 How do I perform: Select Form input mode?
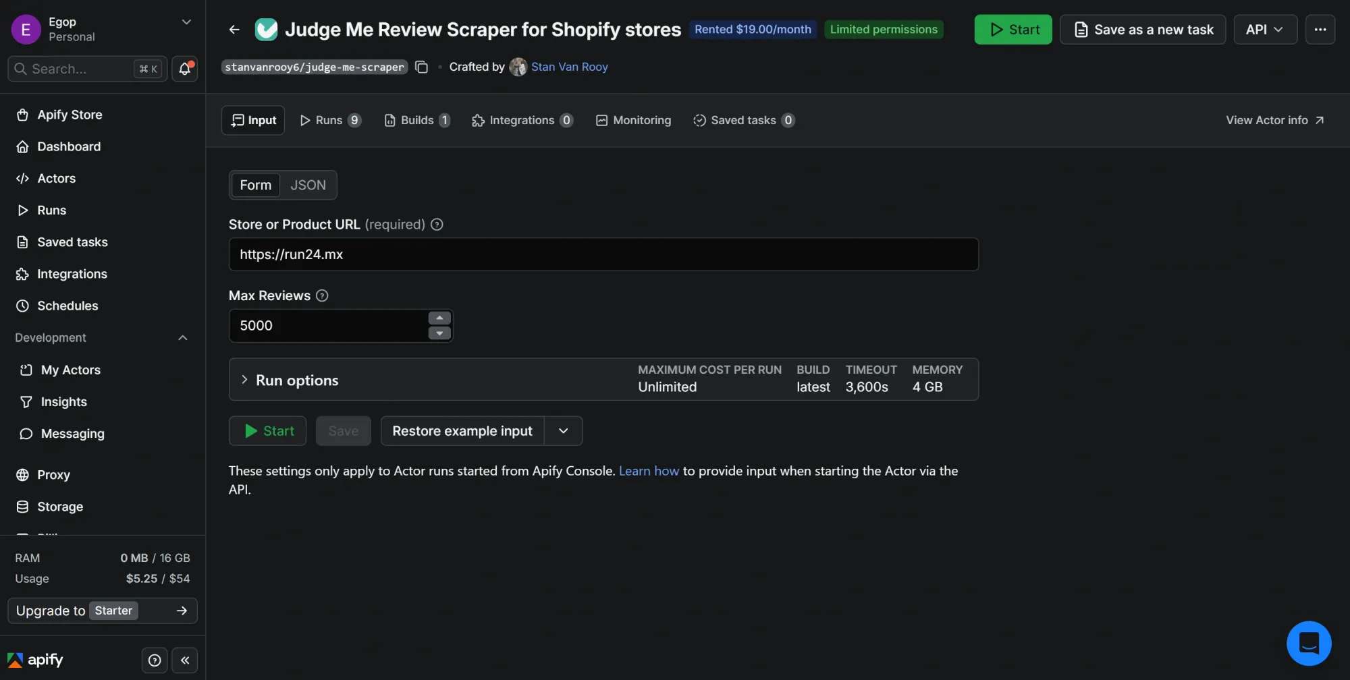click(x=255, y=185)
